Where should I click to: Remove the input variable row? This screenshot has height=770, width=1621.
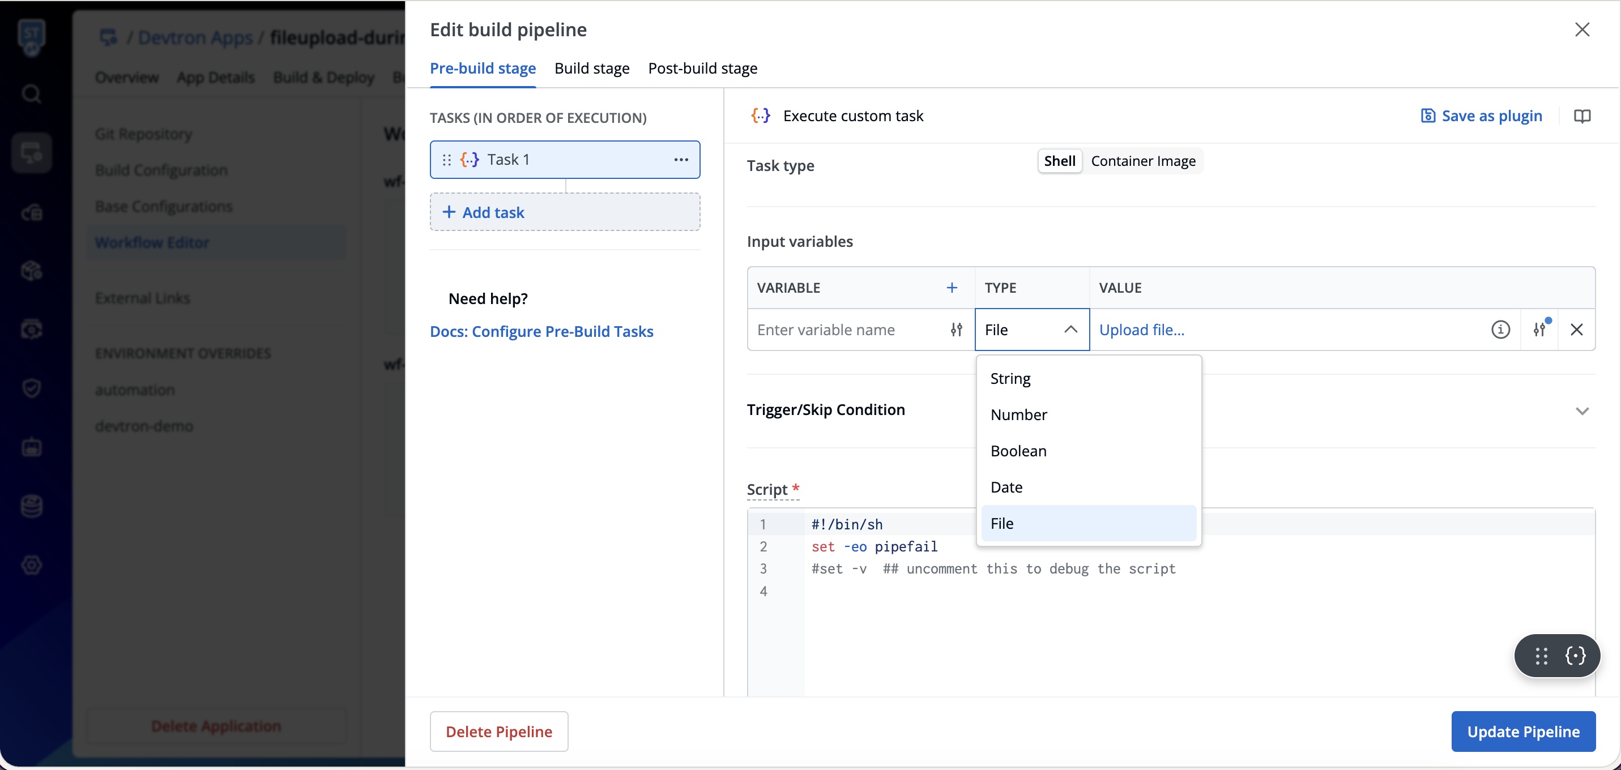tap(1576, 330)
